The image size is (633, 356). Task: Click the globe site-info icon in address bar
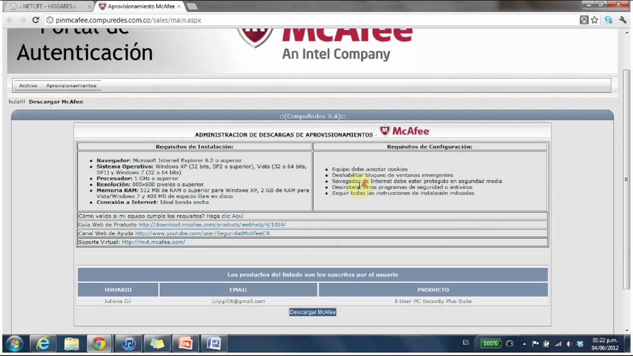49,20
